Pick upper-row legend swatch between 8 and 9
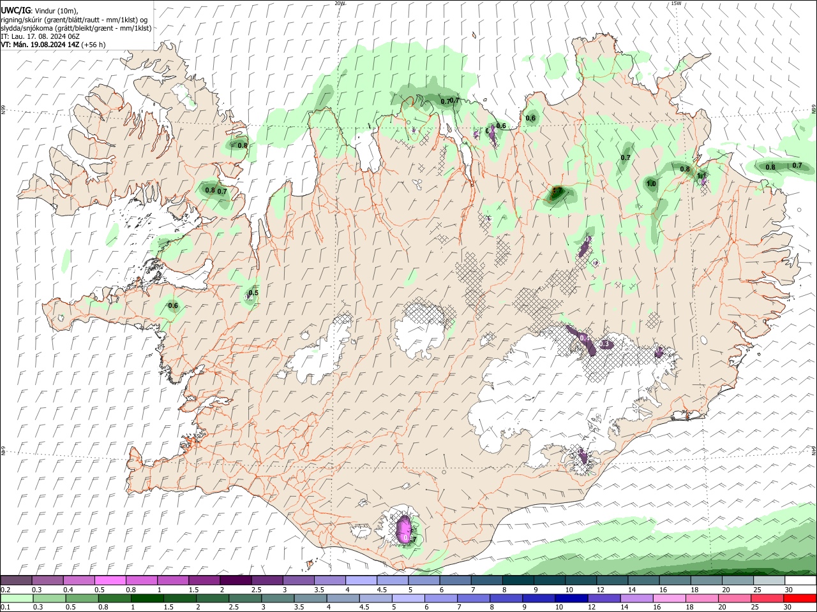This screenshot has height=612, width=817. tap(518, 580)
